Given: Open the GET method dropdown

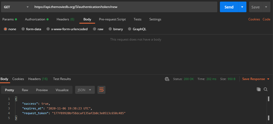Looking at the screenshot, I should (16, 7).
